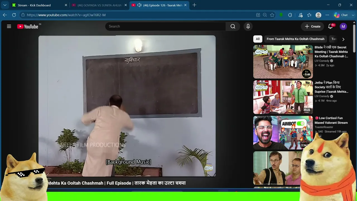The height and width of the screenshot is (201, 357).
Task: Open YouTube notifications bell
Action: tap(331, 26)
